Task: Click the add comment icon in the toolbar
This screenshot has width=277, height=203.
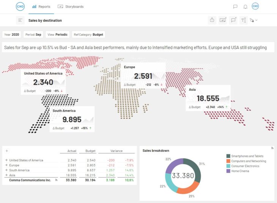Action: (x=233, y=20)
